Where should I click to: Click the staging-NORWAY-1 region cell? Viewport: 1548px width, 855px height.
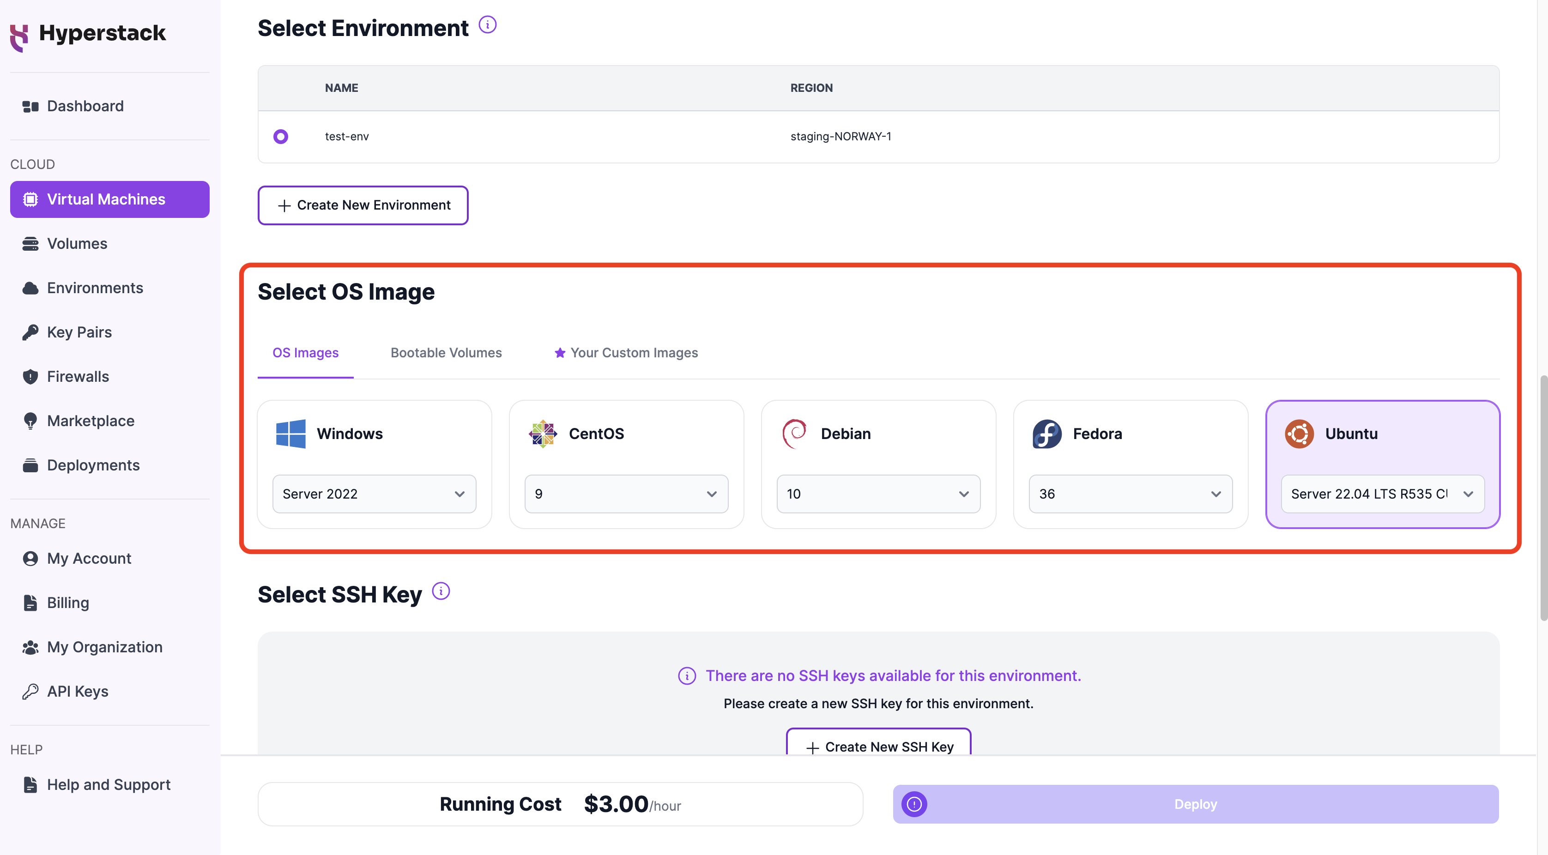click(x=841, y=136)
